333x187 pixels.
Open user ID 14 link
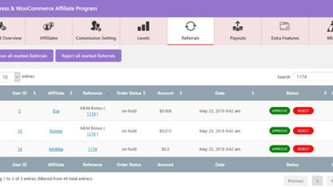[x=20, y=149]
